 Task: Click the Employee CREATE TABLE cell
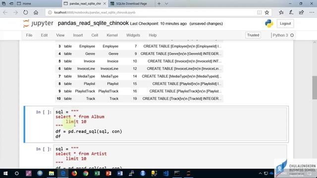click(182, 46)
